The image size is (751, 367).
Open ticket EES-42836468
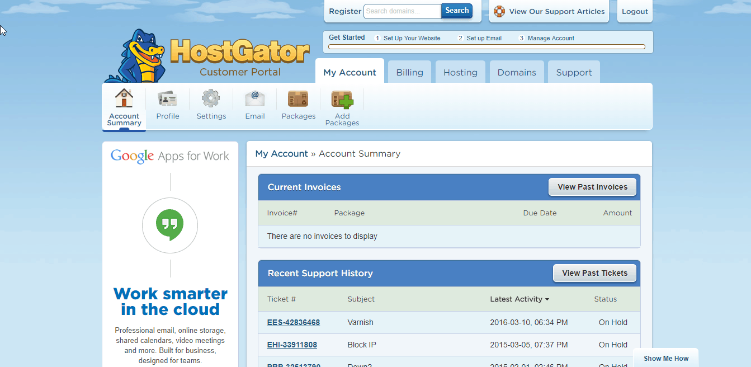pos(294,322)
